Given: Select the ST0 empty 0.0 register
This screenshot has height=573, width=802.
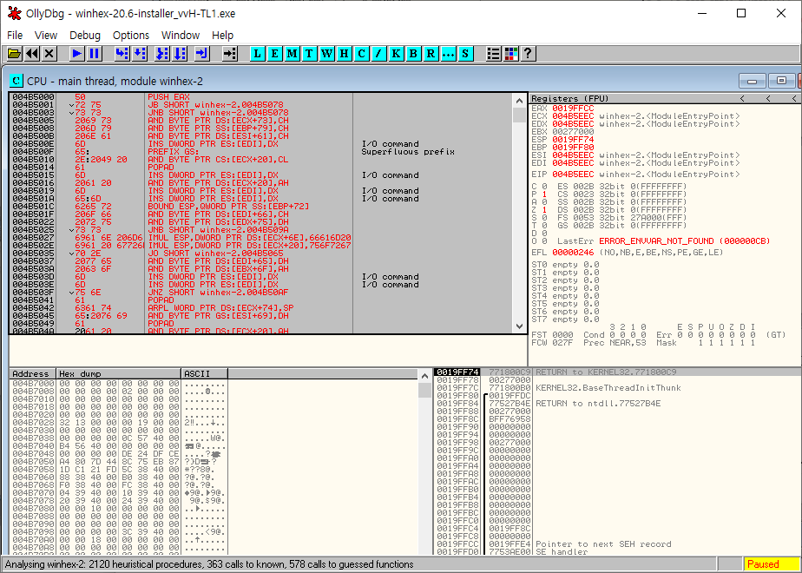Looking at the screenshot, I should pyautogui.click(x=565, y=265).
